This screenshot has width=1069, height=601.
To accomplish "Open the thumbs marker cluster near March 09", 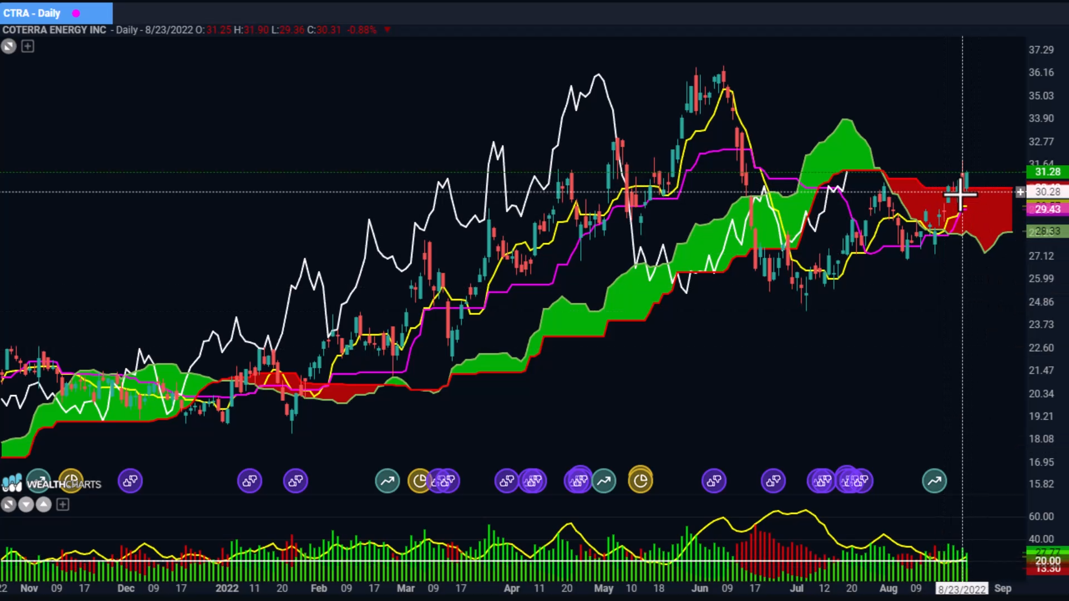I will tap(445, 481).
